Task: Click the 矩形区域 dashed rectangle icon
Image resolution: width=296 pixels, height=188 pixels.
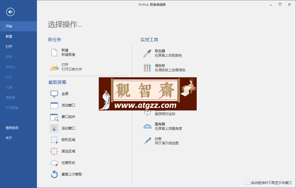Action: (x=54, y=140)
